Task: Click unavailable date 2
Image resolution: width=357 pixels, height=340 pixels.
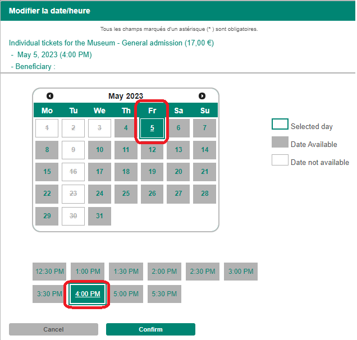Action: coord(73,128)
